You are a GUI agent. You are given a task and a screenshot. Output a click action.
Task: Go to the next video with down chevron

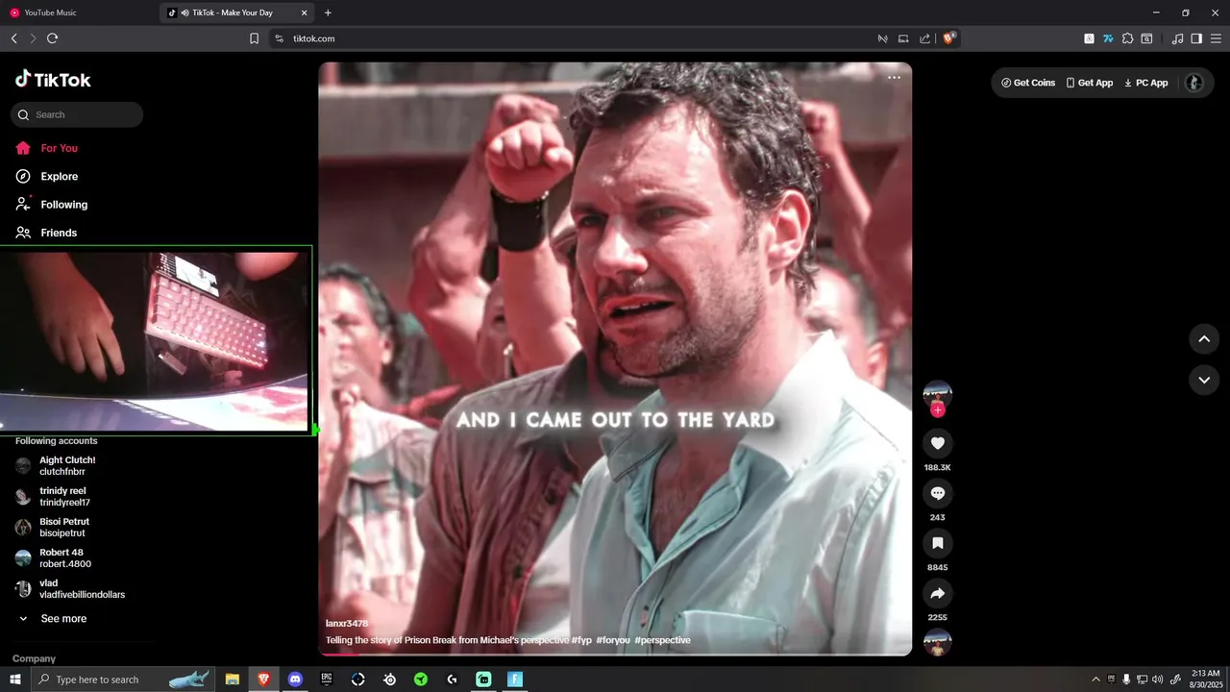(x=1204, y=380)
